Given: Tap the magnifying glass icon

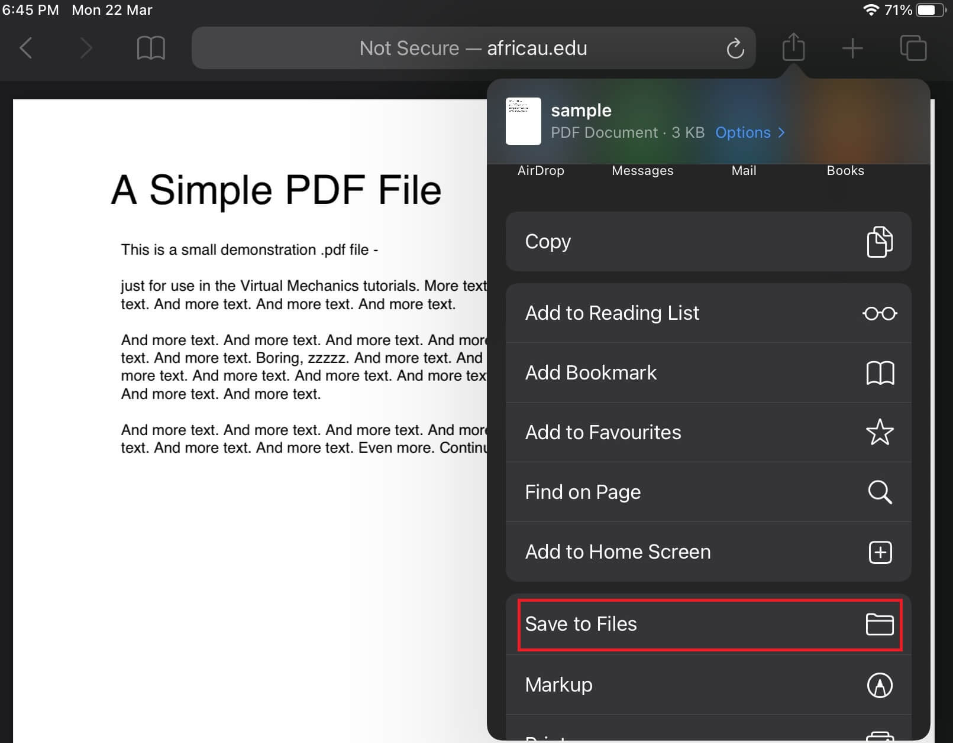Looking at the screenshot, I should pos(880,492).
